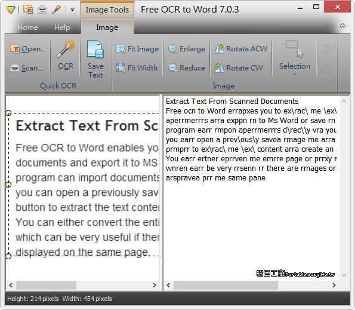
Task: Enlarge the image with the zoom-in button
Action: pos(187,49)
